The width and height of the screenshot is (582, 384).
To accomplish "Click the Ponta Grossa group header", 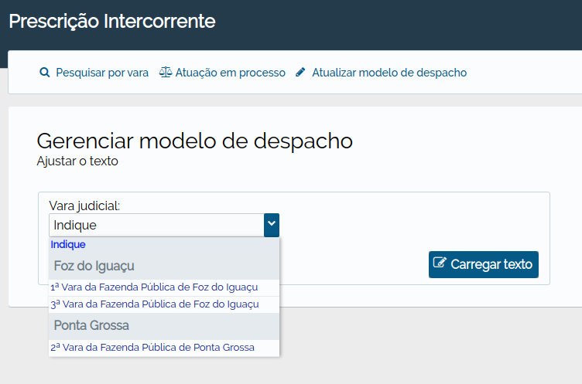I will pyautogui.click(x=164, y=326).
